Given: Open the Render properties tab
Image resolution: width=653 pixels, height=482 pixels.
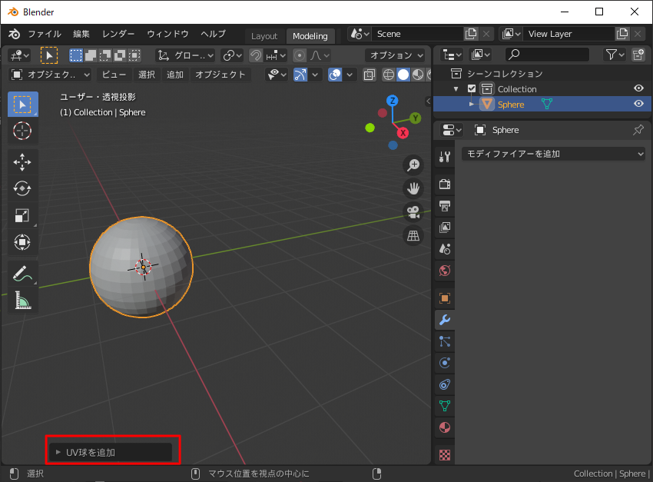Looking at the screenshot, I should [x=445, y=184].
